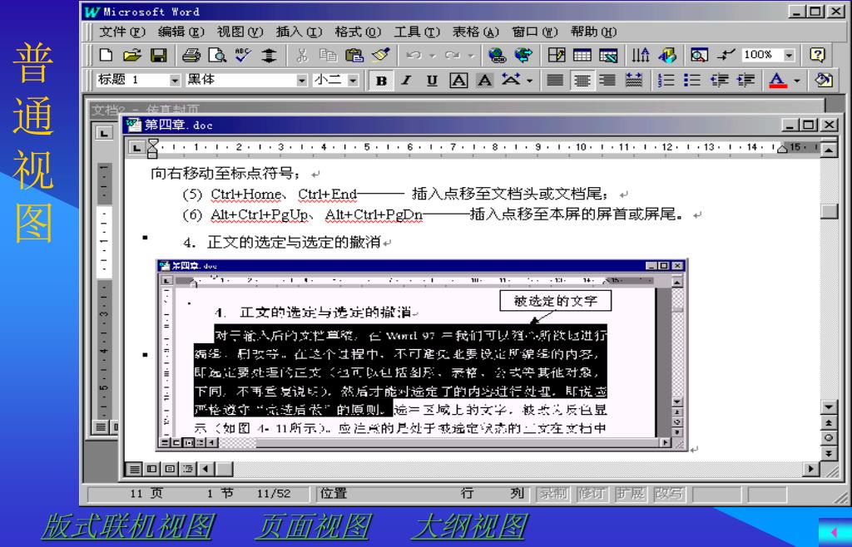Viewport: 852px width, 547px height.
Task: Open the font color palette arrow
Action: pos(796,81)
